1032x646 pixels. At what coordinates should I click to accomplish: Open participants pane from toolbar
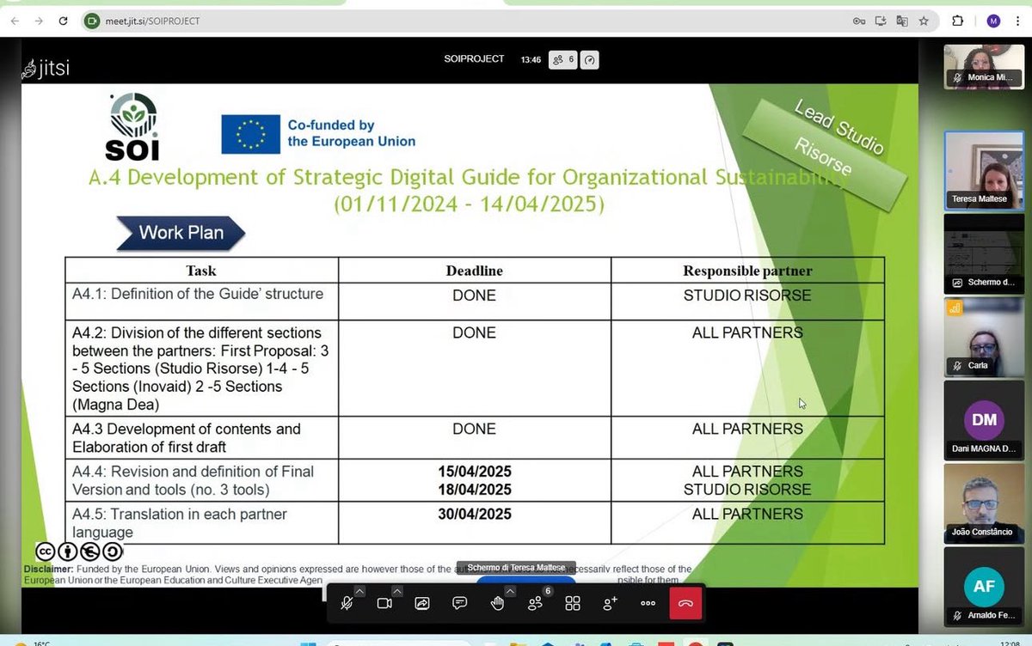(536, 604)
